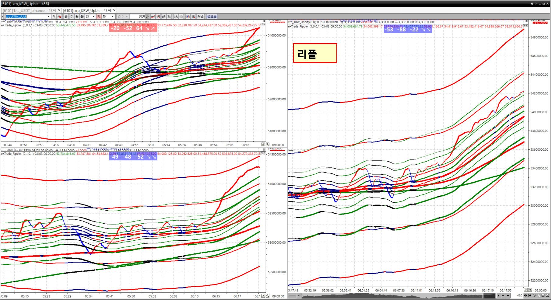Click the magnifier symbol search icon
This screenshot has height=300, width=551.
[x=54, y=16]
